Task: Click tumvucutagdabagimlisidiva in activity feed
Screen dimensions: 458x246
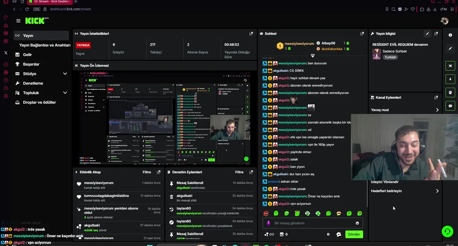Action: (106, 196)
